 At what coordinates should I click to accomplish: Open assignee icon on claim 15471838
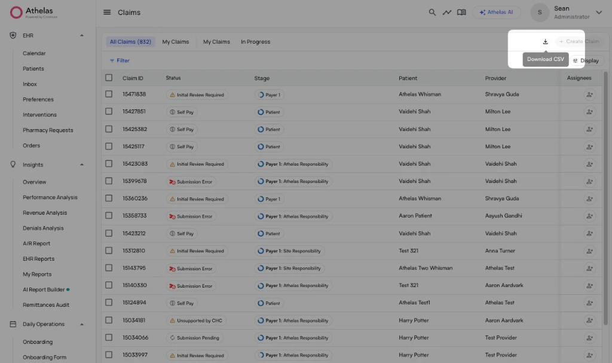(x=590, y=94)
